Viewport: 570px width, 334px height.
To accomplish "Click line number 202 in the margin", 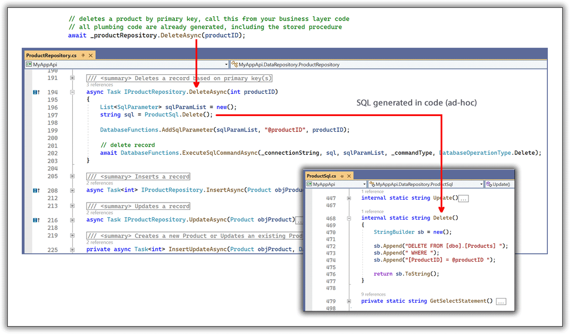I will point(53,153).
